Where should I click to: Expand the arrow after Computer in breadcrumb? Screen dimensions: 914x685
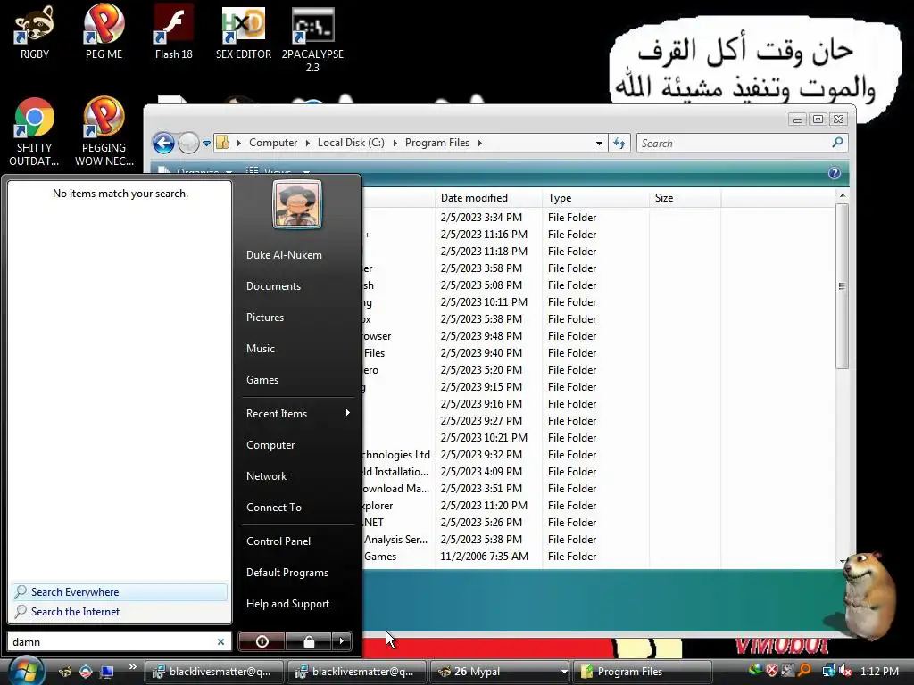pos(307,144)
